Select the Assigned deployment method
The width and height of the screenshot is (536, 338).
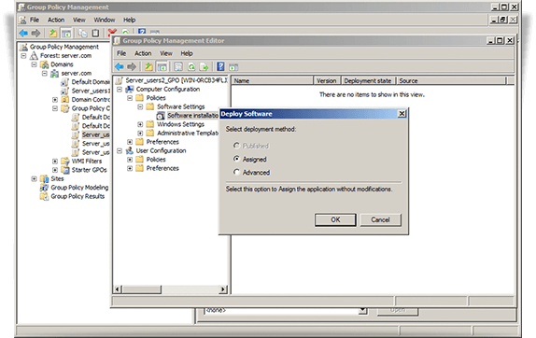coord(236,159)
